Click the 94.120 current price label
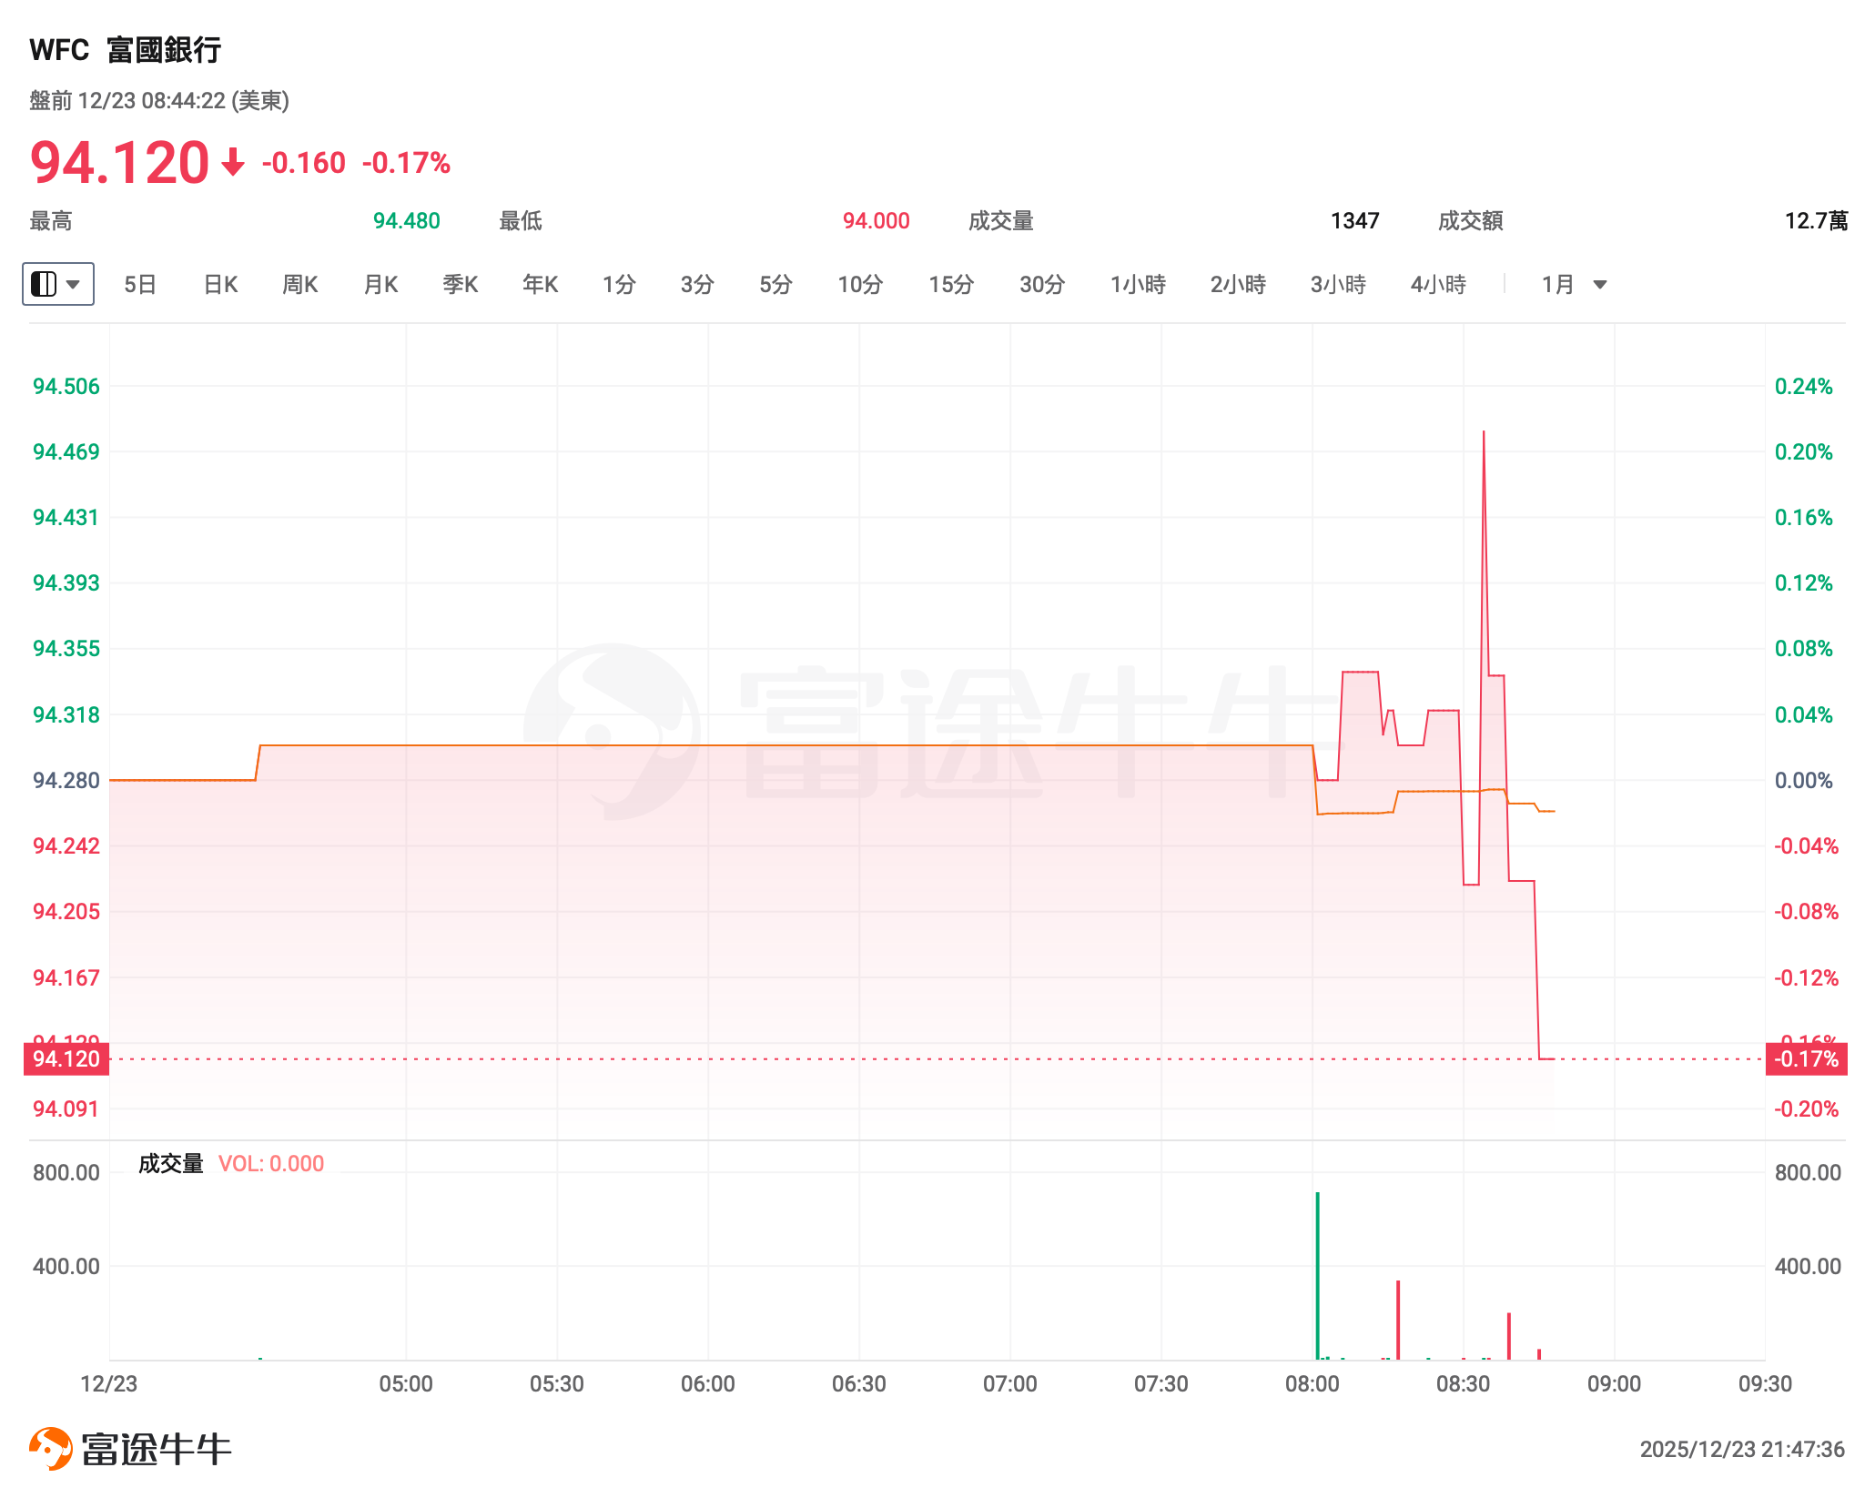The height and width of the screenshot is (1498, 1875). (x=66, y=1058)
